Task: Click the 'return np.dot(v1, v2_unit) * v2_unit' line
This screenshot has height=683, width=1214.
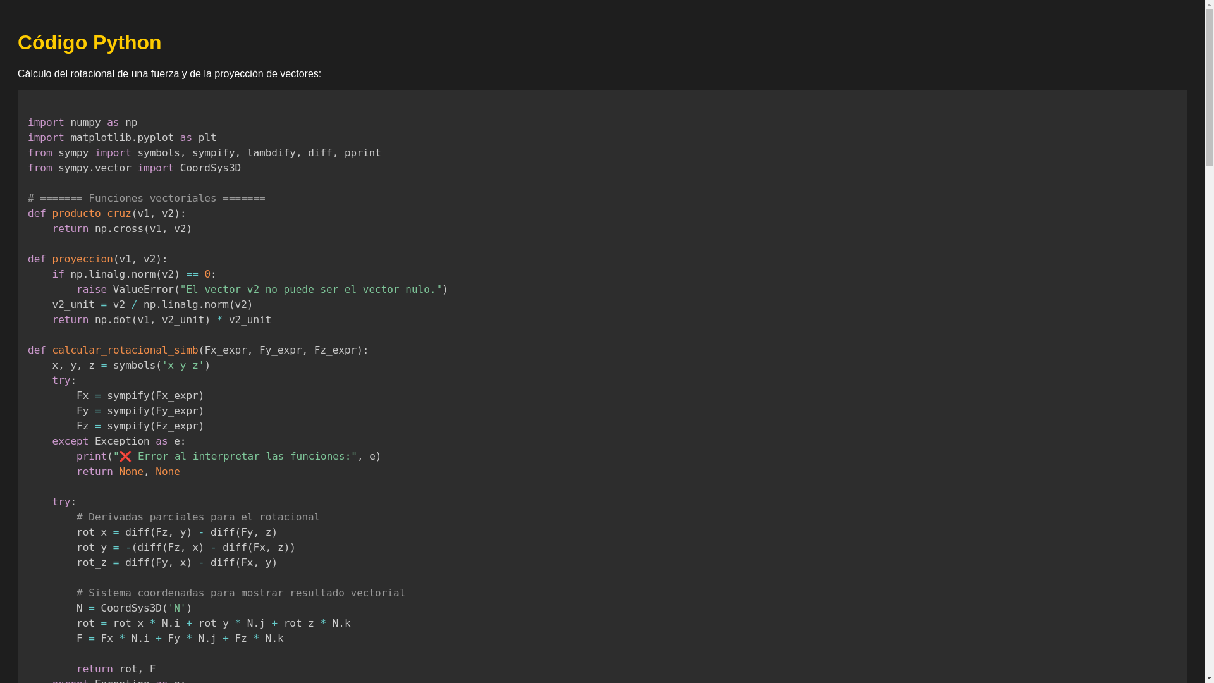Action: 162,319
